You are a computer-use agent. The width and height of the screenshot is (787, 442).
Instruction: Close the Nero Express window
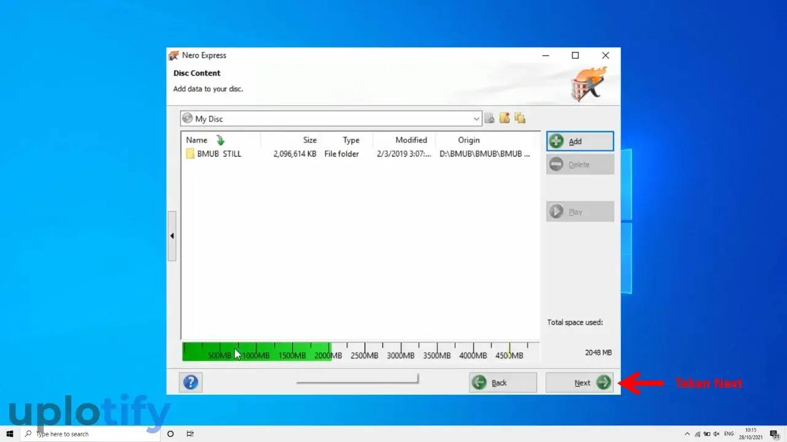pos(606,55)
